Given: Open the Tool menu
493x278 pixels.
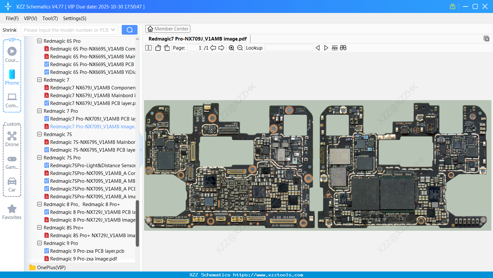Looking at the screenshot, I should (50, 18).
